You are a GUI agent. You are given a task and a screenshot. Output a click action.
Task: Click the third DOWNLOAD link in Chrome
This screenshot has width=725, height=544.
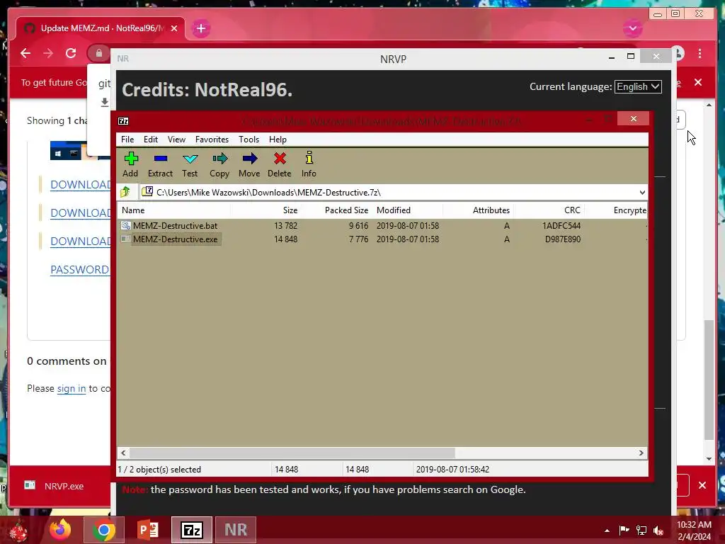[x=80, y=241]
